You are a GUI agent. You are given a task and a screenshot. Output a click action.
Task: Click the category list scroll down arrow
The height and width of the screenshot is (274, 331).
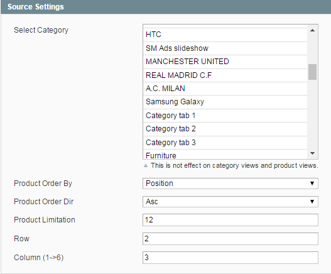pyautogui.click(x=312, y=153)
